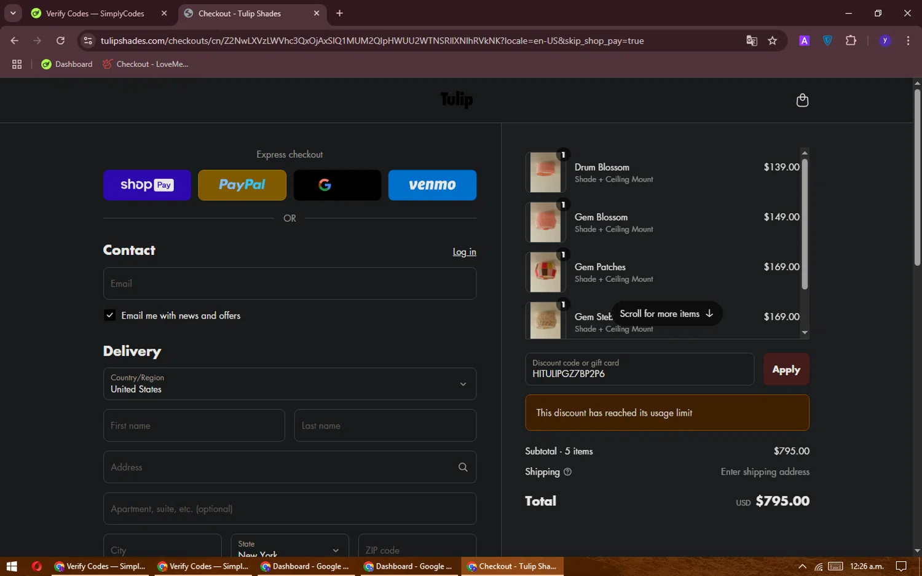This screenshot has width=922, height=576.
Task: Open the taskbar clock 12:26 a.m.
Action: pos(867,566)
